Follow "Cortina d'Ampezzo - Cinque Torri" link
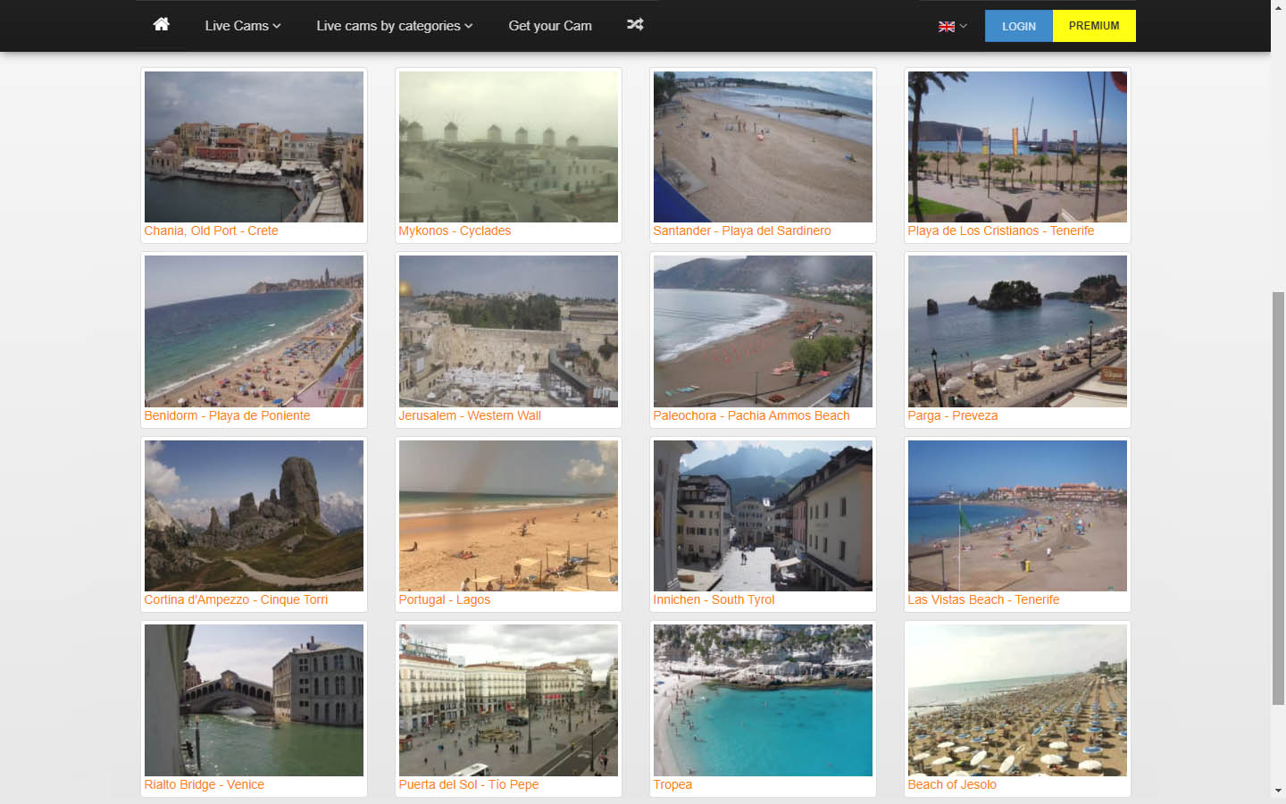This screenshot has height=804, width=1286. (x=236, y=599)
